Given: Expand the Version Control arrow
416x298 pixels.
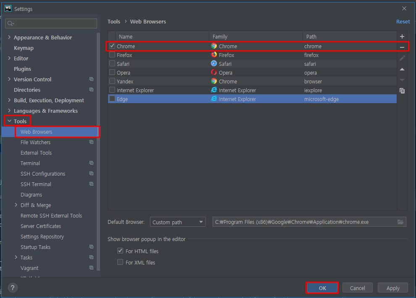Looking at the screenshot, I should click(9, 79).
